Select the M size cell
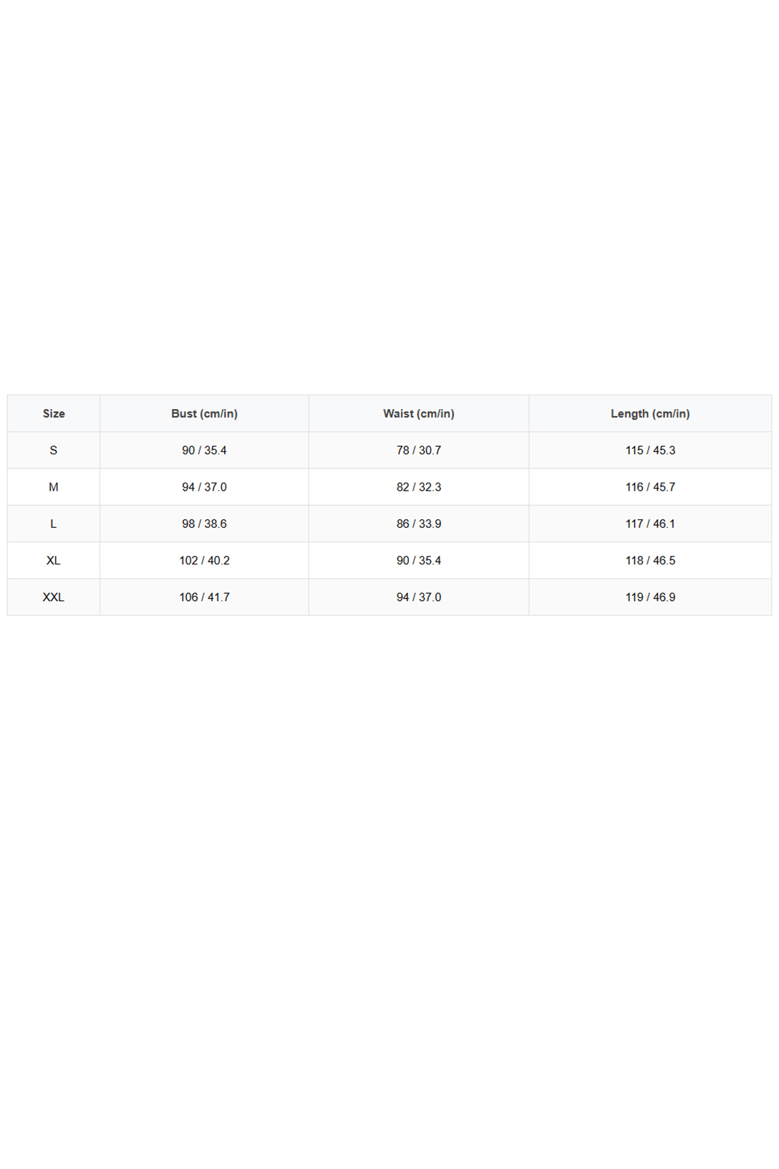The image size is (779, 1169). 54,487
